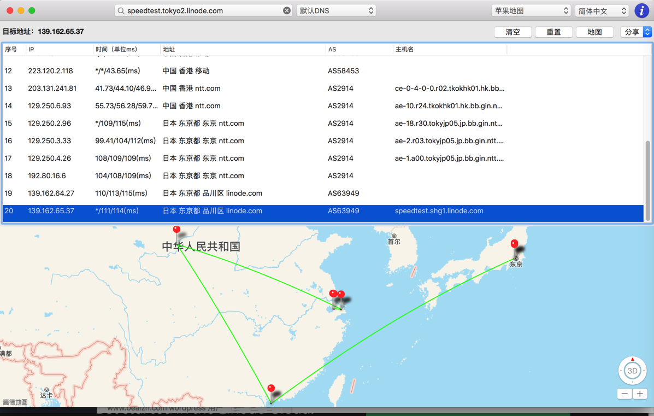Screen dimensions: 654x416
Task: Click the Tokyo map pin
Action: (515, 244)
